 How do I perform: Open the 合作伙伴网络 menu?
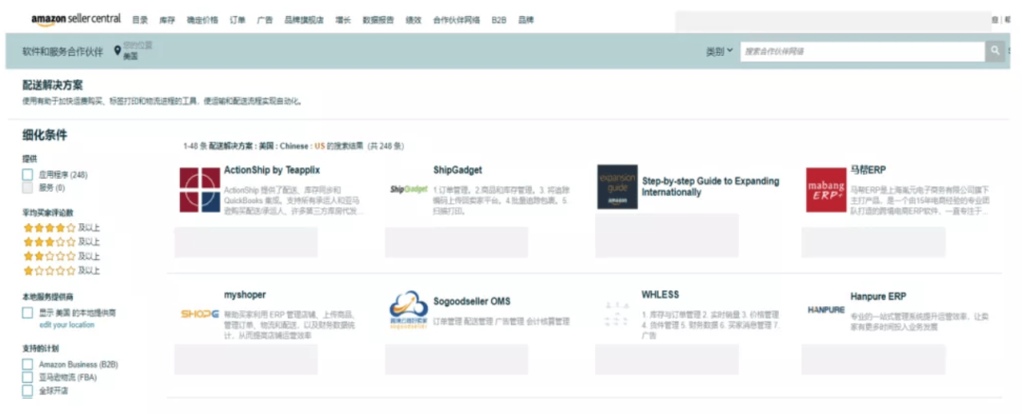point(456,20)
